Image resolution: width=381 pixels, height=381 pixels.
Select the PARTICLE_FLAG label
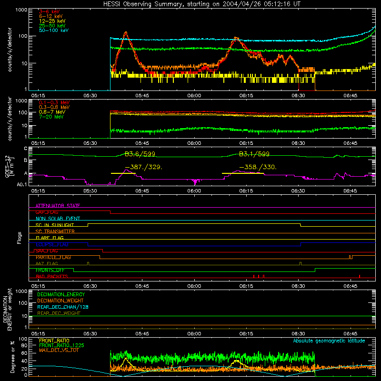click(53, 257)
